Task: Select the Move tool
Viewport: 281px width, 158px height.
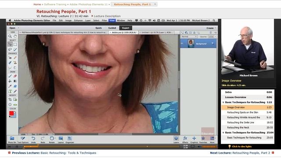Action: click(x=10, y=44)
